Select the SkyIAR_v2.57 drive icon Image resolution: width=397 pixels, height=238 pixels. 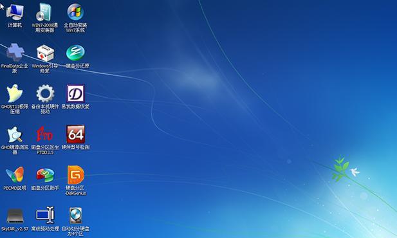(15, 216)
